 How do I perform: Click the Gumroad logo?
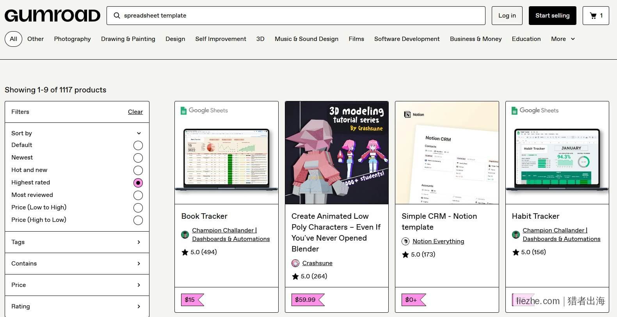pyautogui.click(x=52, y=16)
